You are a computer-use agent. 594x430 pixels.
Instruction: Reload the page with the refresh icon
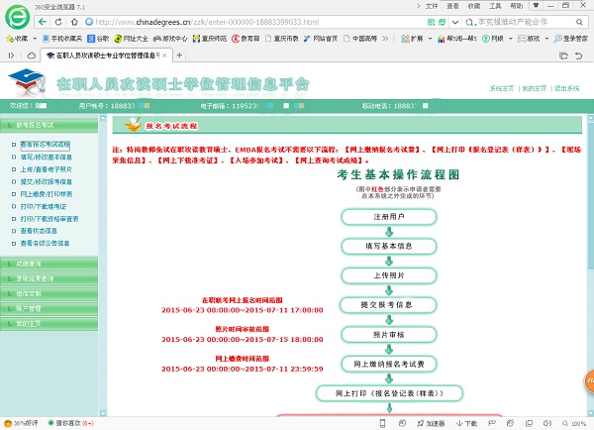pyautogui.click(x=58, y=22)
